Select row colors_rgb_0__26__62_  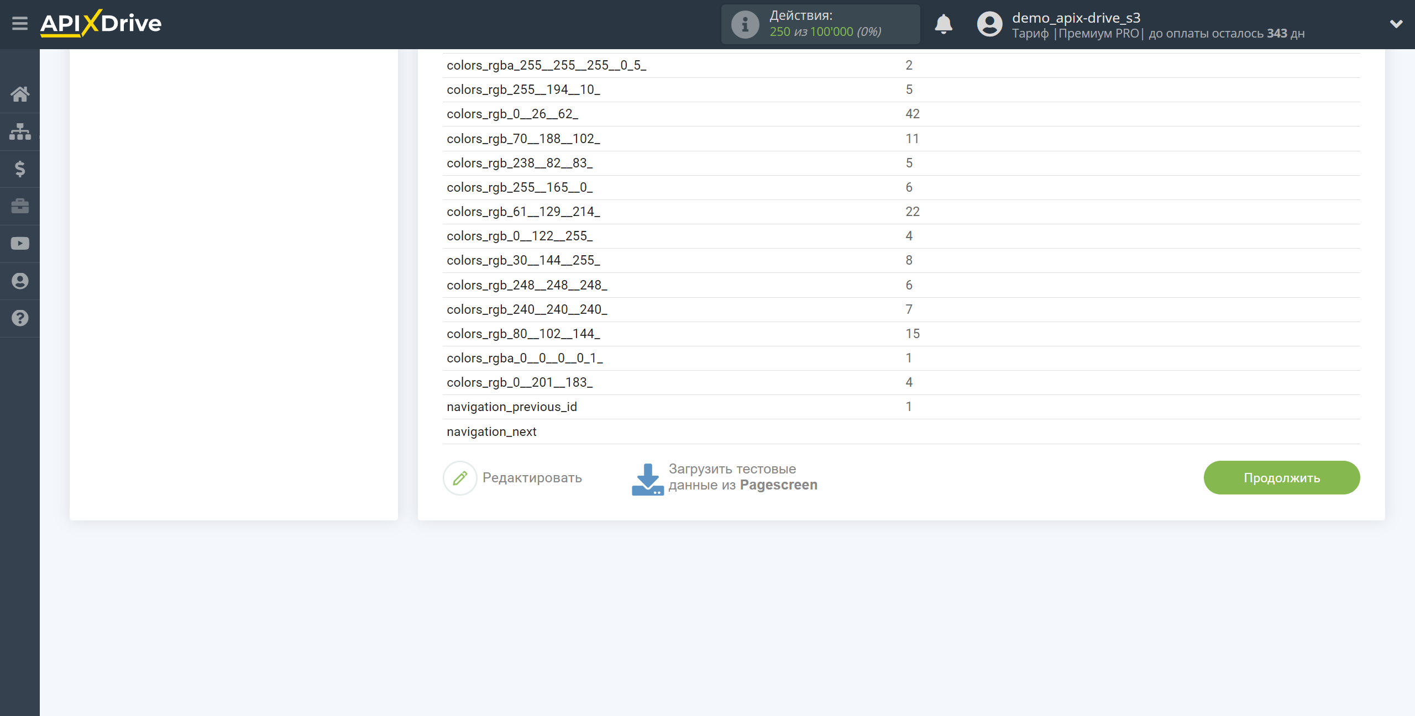click(901, 114)
